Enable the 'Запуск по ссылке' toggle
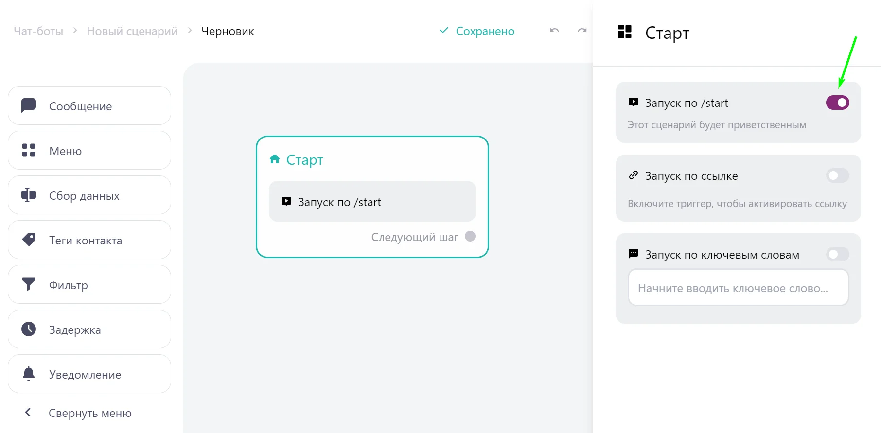The width and height of the screenshot is (881, 433). click(837, 175)
